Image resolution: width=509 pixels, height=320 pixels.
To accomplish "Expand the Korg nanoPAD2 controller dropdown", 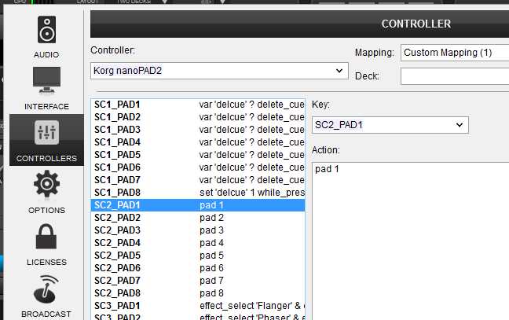I will (219, 71).
